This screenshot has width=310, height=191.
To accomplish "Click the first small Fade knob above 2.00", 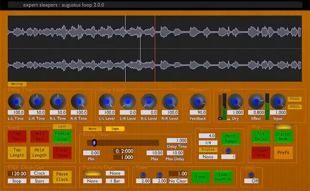I will click(x=143, y=175).
